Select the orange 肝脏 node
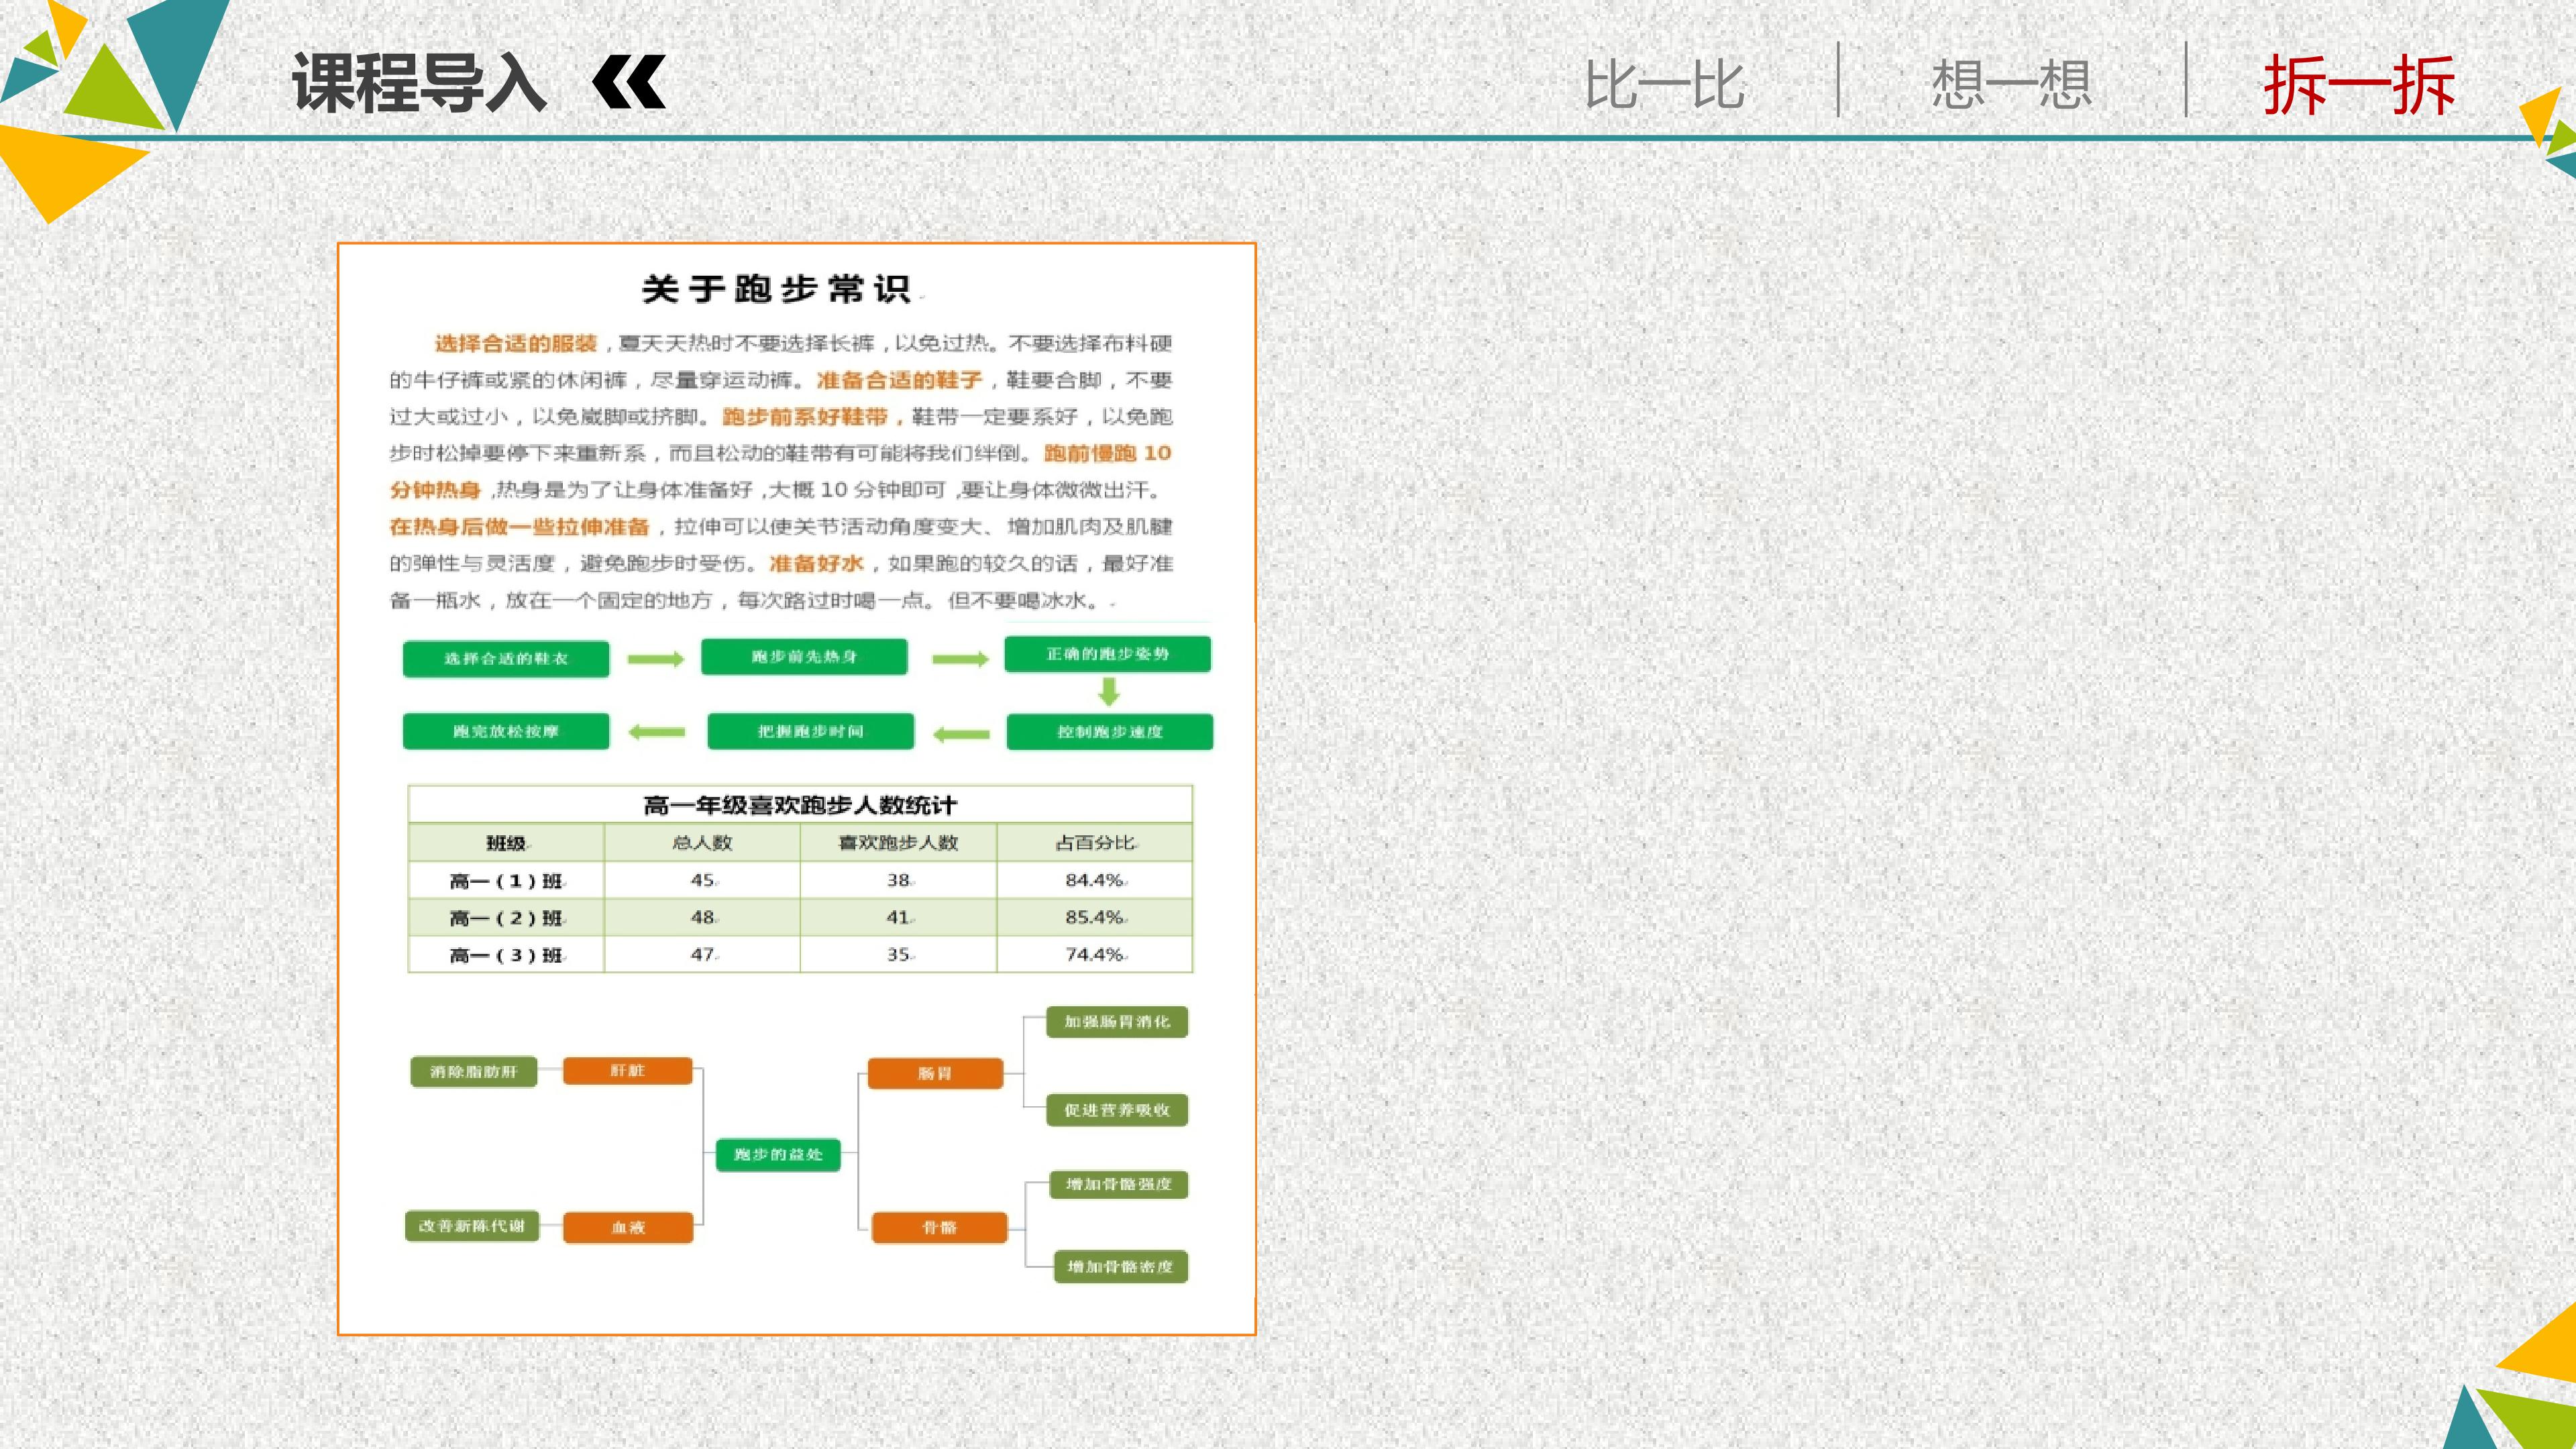The height and width of the screenshot is (1449, 2576). pos(628,1071)
